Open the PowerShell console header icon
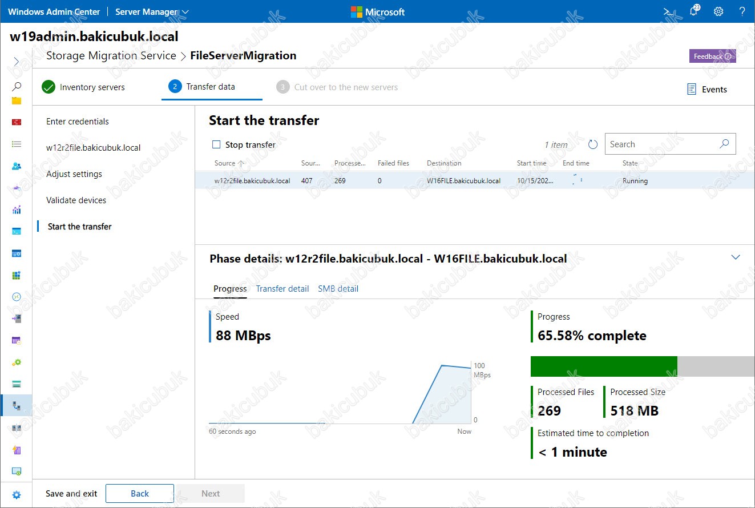 (x=668, y=11)
